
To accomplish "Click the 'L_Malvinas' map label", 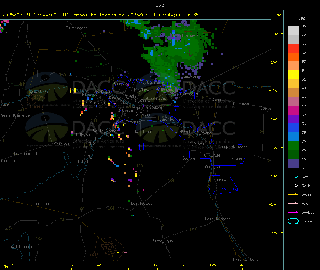I will [x=140, y=132].
